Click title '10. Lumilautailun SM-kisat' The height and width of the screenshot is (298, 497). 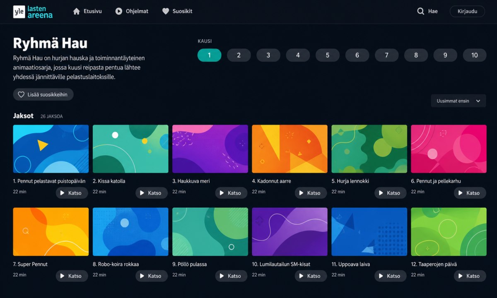(281, 264)
